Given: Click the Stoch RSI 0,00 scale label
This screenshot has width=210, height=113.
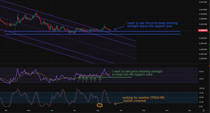Looking at the screenshot, I should 201,107.
